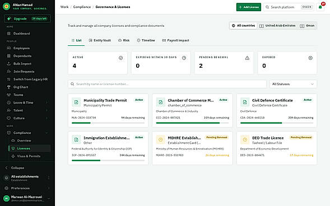Screen dimensions: 330x206
Task: Expand the Preferences chevron
Action: (x=49, y=188)
